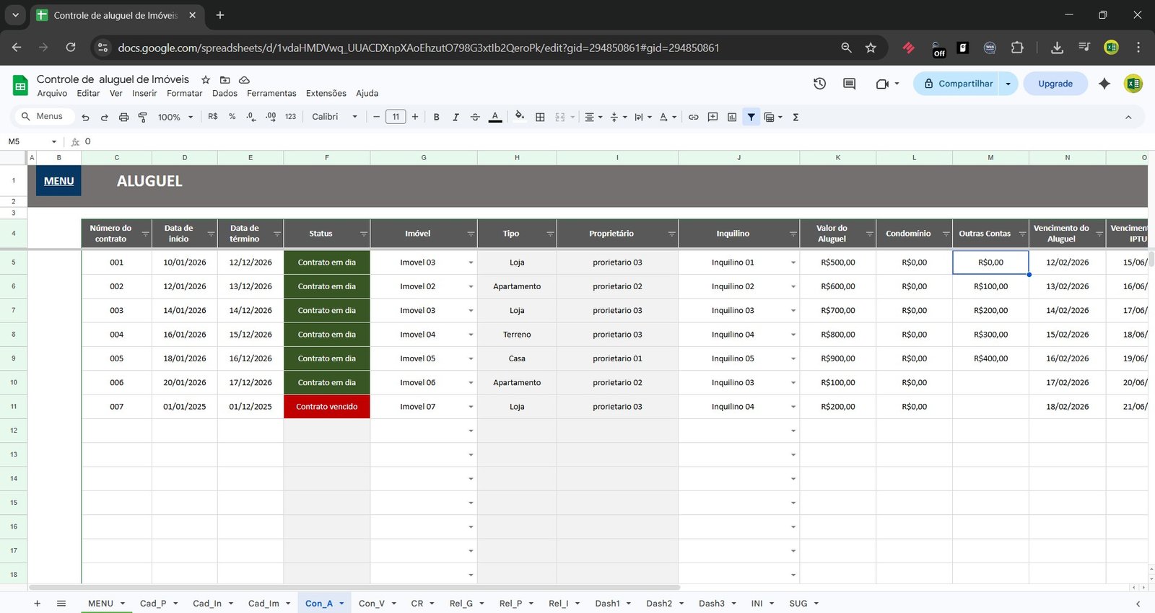Select the Paint format tool
Viewport: 1155px width, 613px height.
click(142, 117)
